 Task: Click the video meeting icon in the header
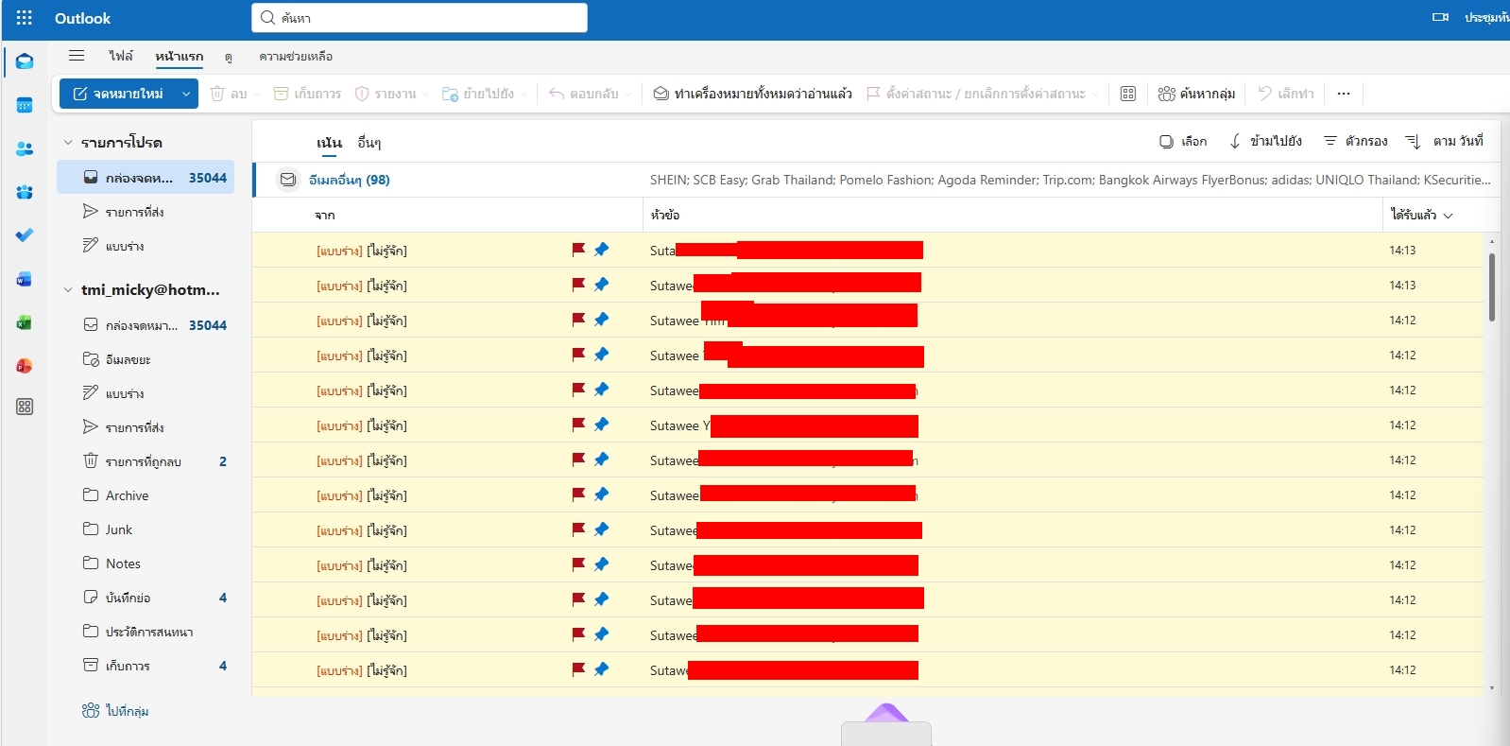[x=1440, y=17]
